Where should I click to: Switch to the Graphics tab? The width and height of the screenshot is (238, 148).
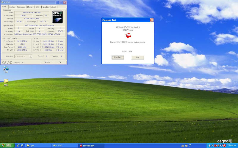click(46, 7)
